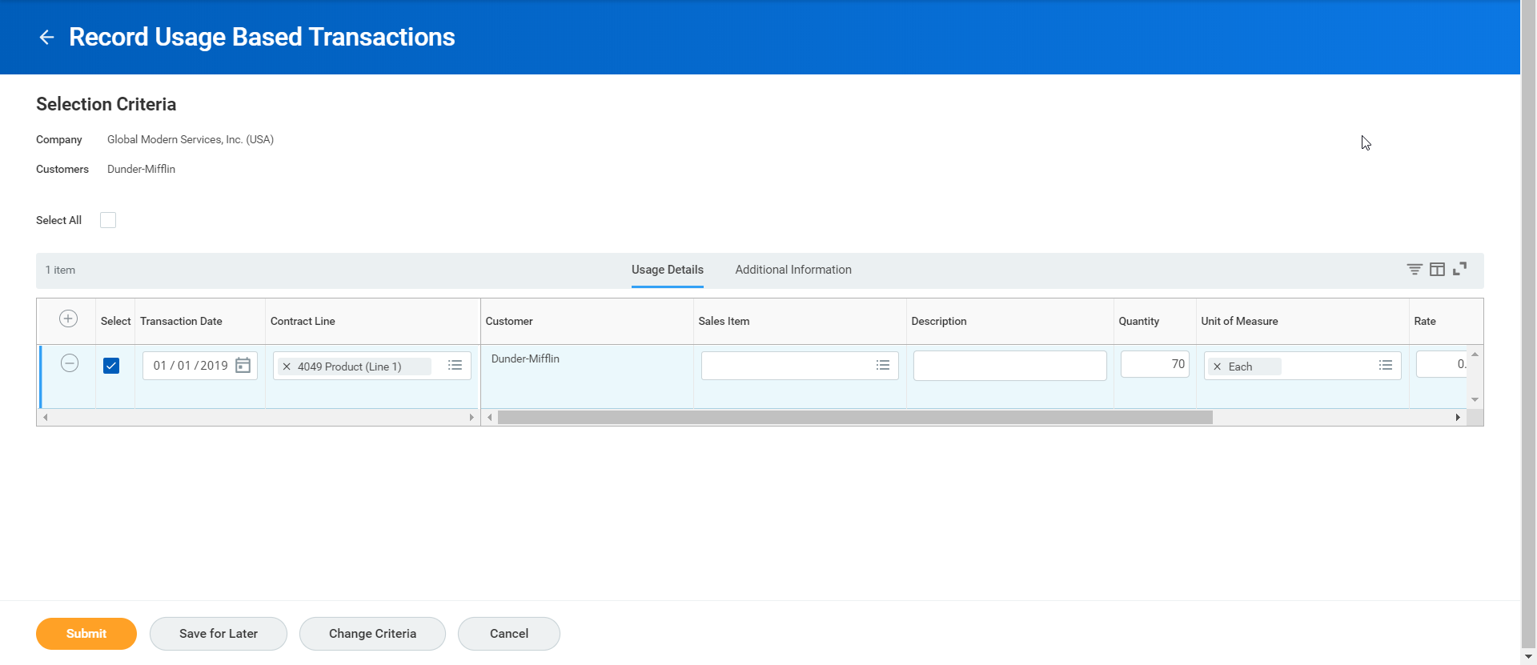Expand table to full screen

coord(1459,269)
